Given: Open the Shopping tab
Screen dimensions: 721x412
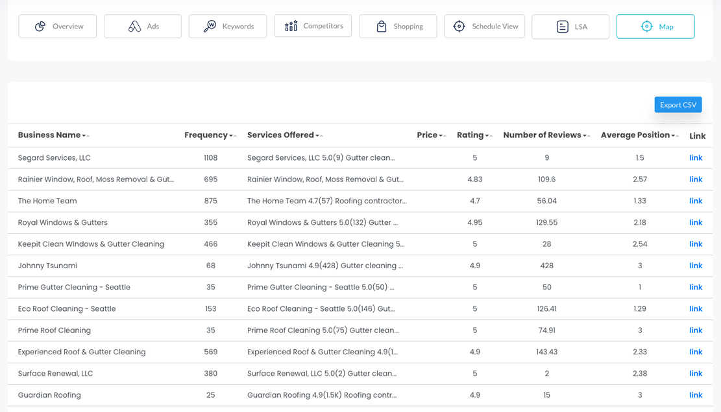Looking at the screenshot, I should (x=398, y=26).
